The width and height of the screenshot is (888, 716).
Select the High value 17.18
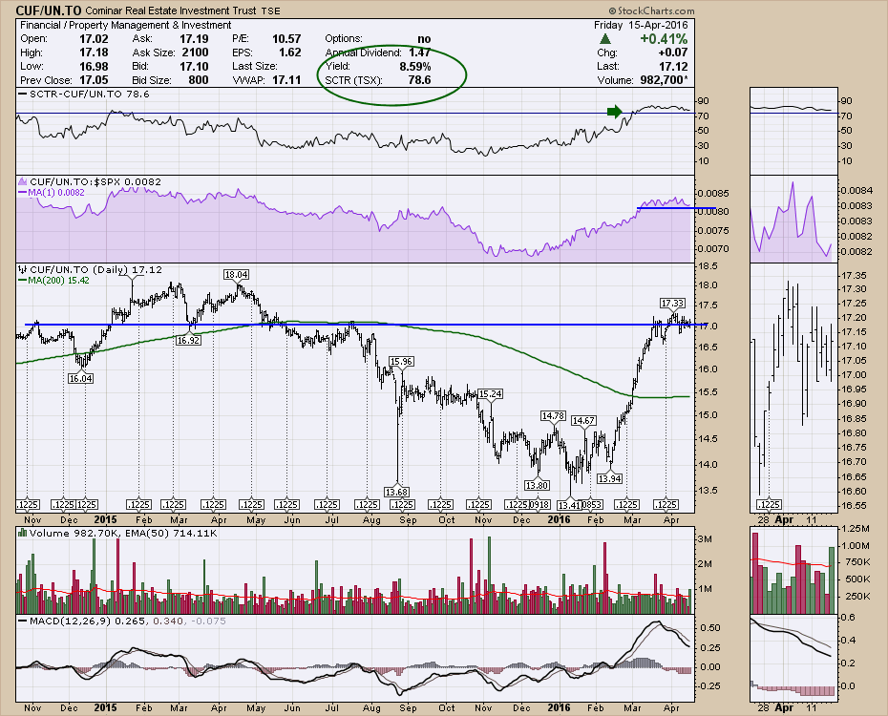[x=94, y=53]
